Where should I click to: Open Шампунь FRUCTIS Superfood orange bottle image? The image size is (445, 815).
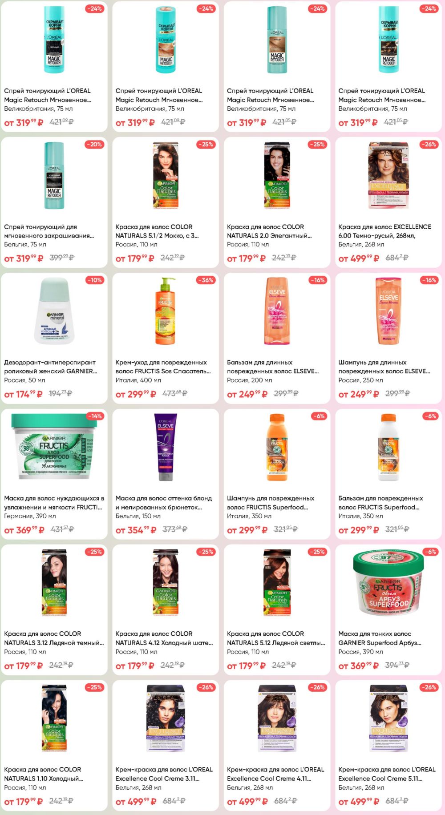point(277,447)
